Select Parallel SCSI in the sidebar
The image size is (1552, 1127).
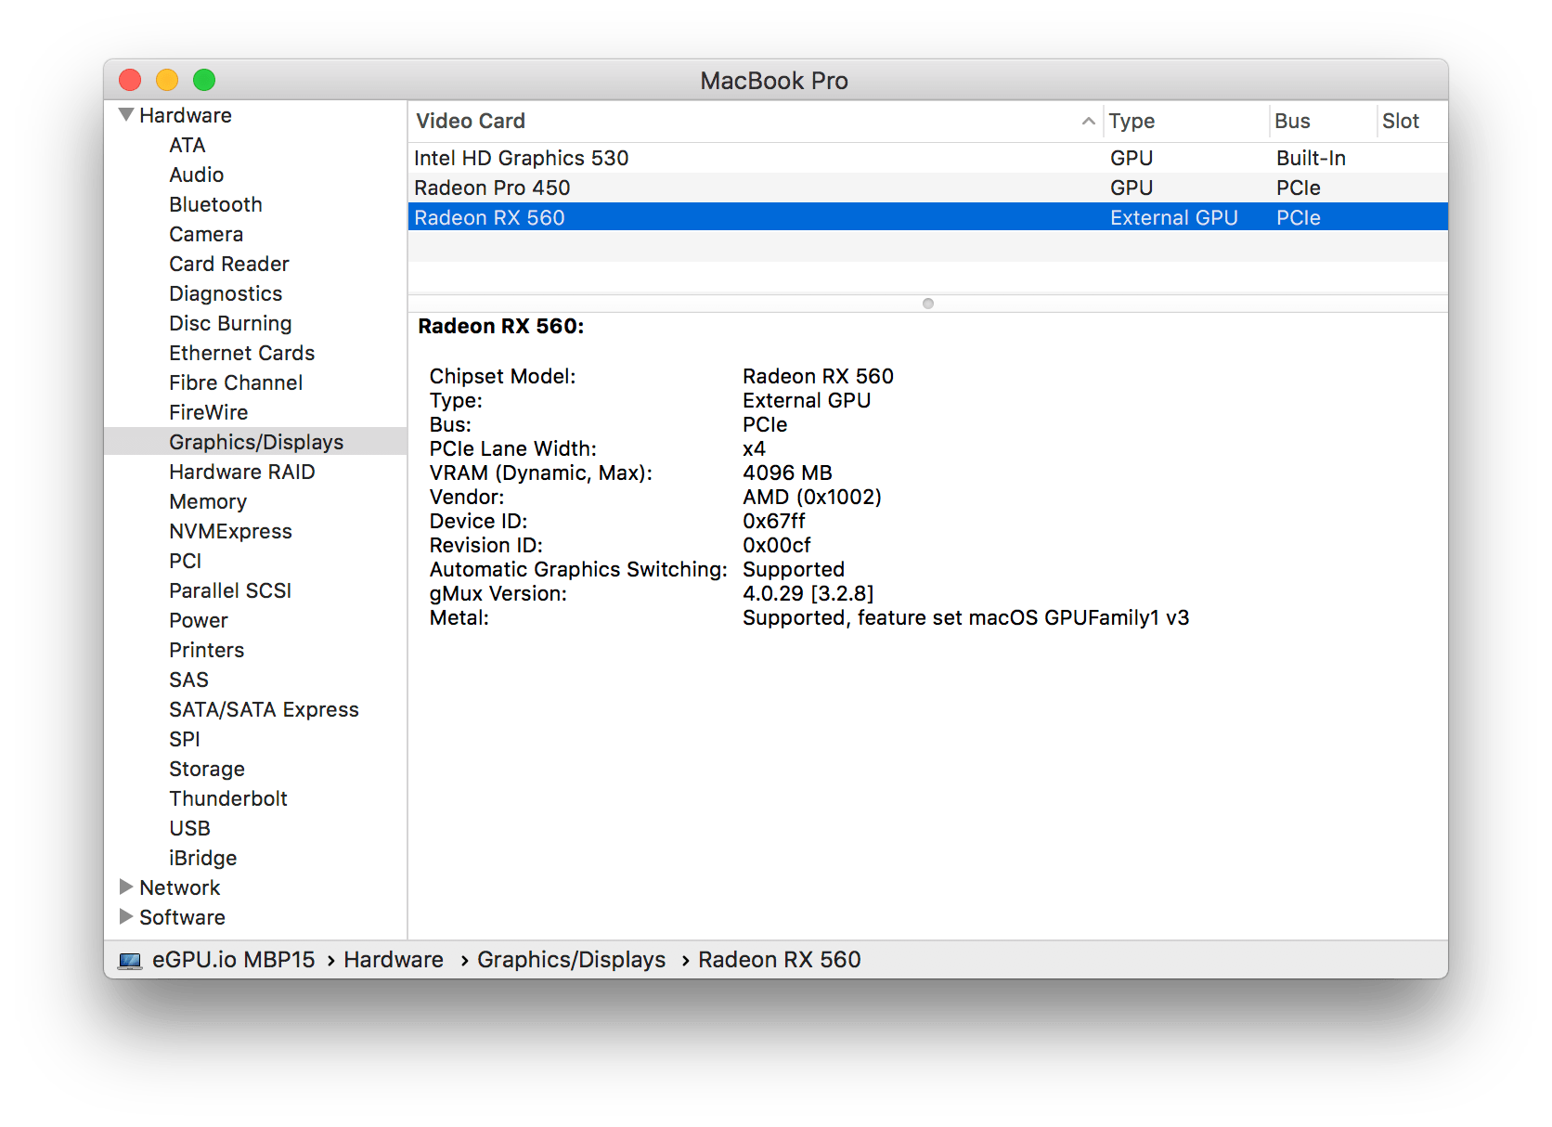click(x=230, y=590)
